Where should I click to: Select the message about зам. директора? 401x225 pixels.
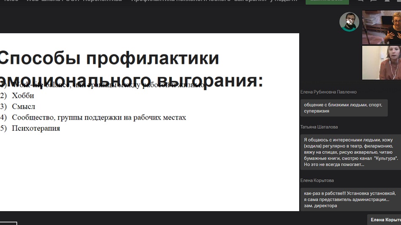pos(351,199)
